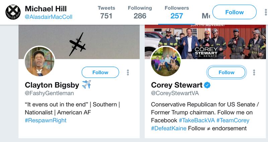Click the airplane emoji beside Clayton Bigsby
Image resolution: width=268 pixels, height=142 pixels.
click(86, 85)
